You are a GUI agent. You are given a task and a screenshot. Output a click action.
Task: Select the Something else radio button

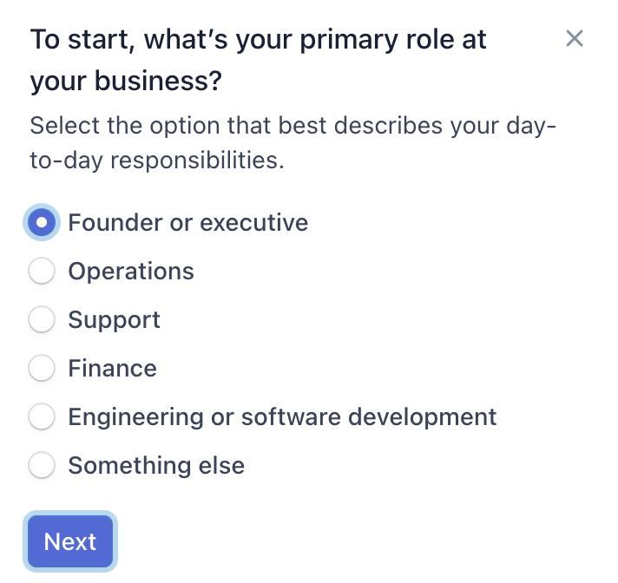(42, 465)
